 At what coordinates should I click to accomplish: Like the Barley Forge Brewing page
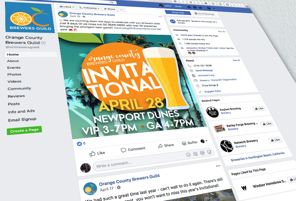267,124
